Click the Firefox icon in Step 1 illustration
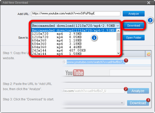Viewport: 155px width, 113px height. pyautogui.click(x=149, y=54)
